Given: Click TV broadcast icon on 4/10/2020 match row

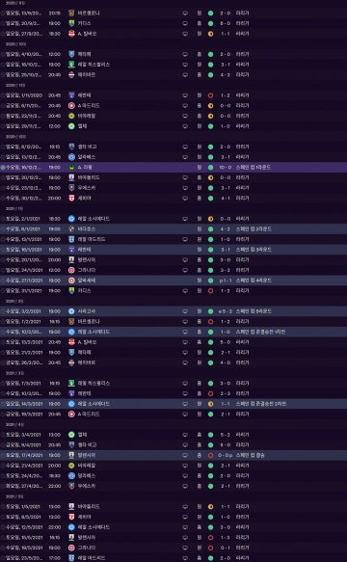Looking at the screenshot, I should (x=185, y=55).
